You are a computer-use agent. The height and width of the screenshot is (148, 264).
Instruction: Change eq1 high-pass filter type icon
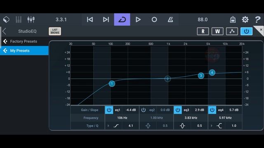[116, 126]
